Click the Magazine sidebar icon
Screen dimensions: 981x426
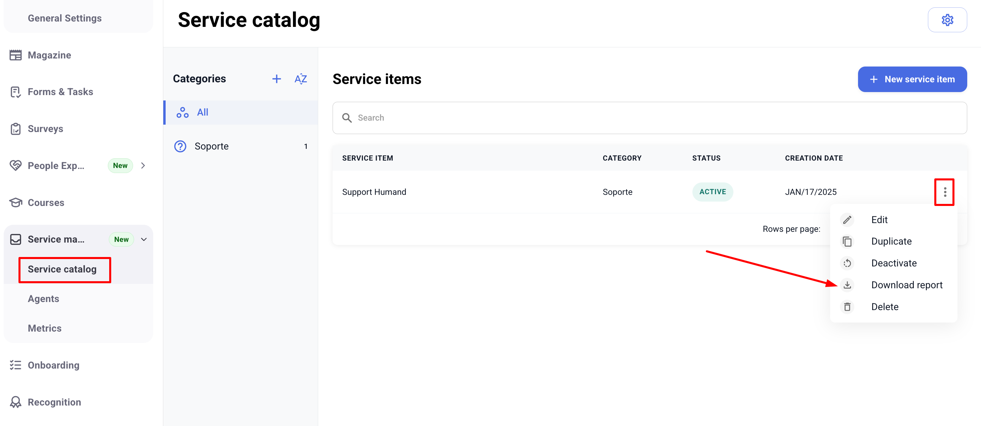15,55
